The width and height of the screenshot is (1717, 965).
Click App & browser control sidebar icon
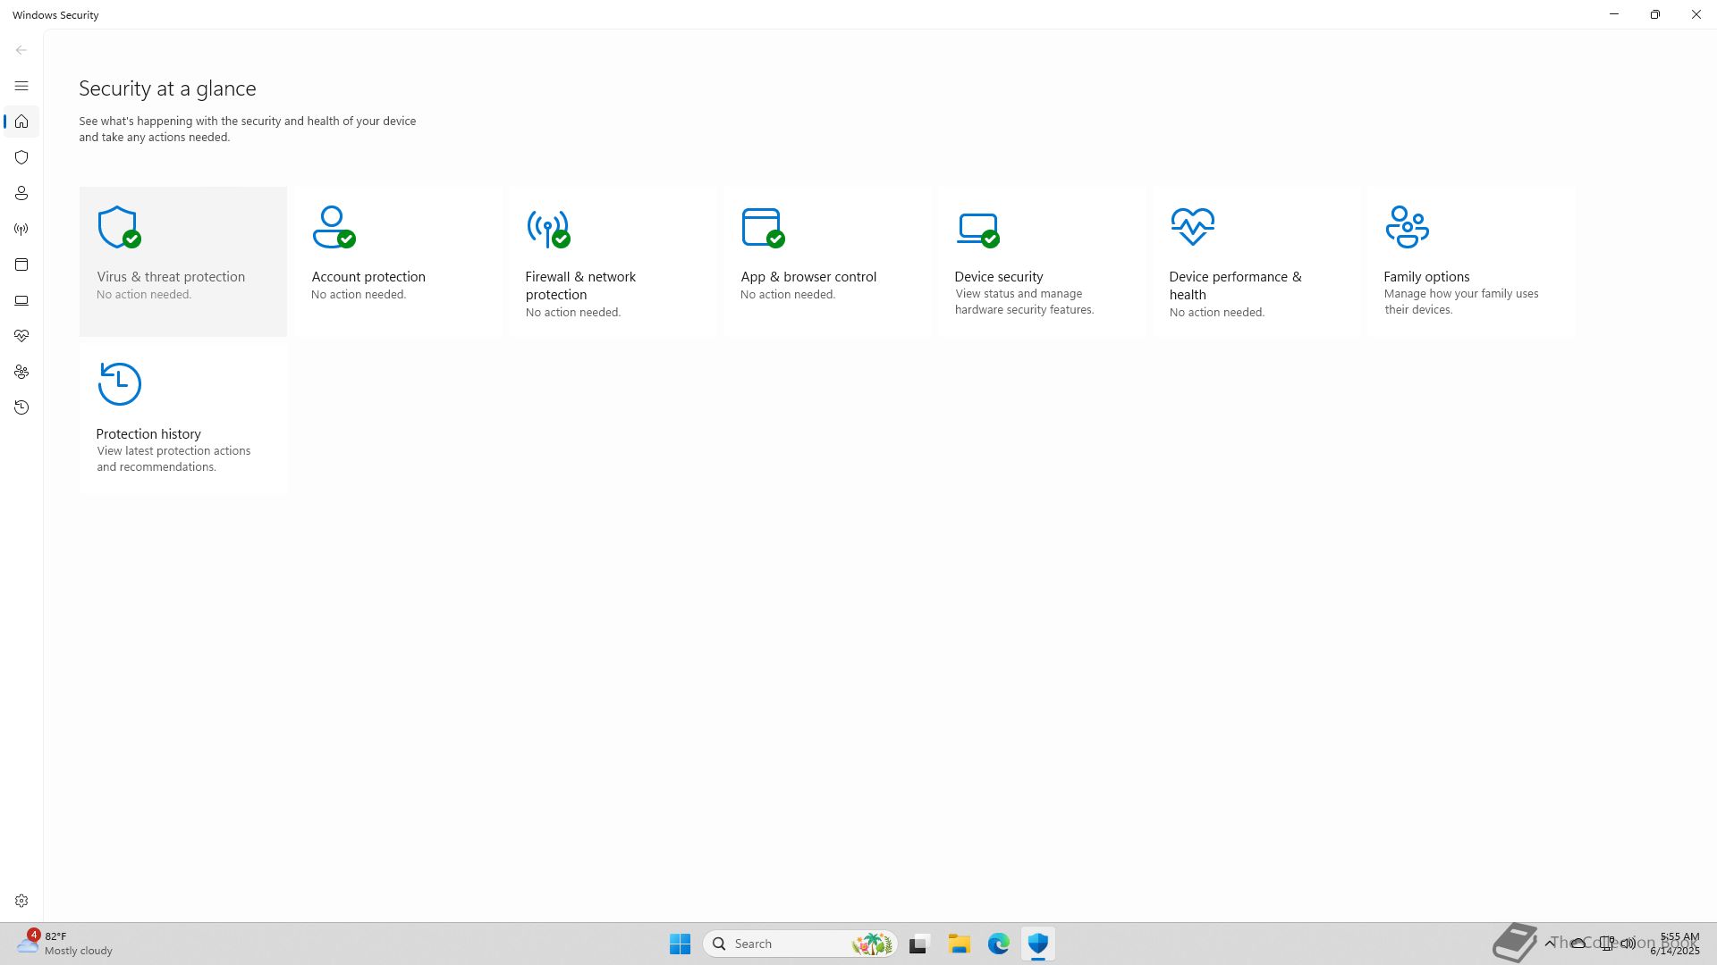[21, 264]
